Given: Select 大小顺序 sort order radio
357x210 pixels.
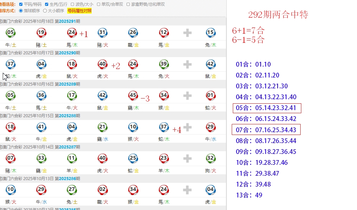Looking at the screenshot, I should coord(45,11).
